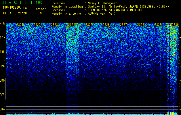Click the kHz axis unit label

pos(3,23)
